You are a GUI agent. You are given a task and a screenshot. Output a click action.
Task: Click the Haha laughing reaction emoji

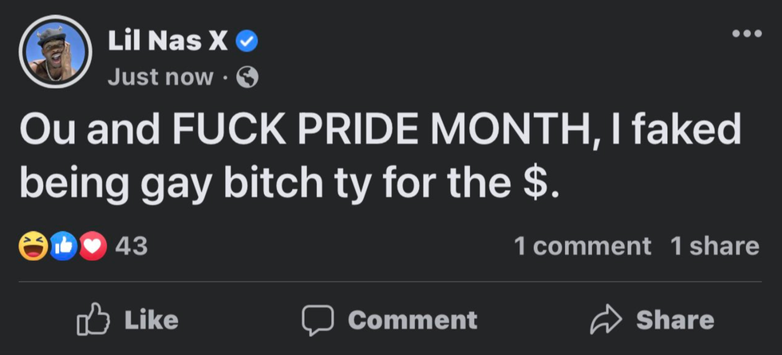tap(34, 247)
